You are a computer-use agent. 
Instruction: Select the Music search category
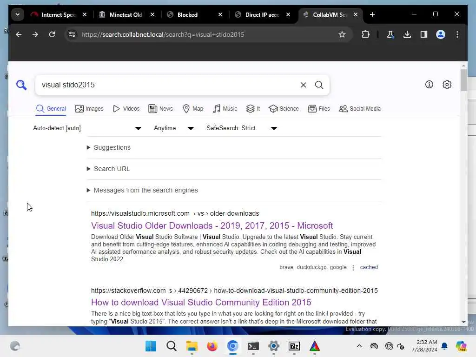click(225, 109)
